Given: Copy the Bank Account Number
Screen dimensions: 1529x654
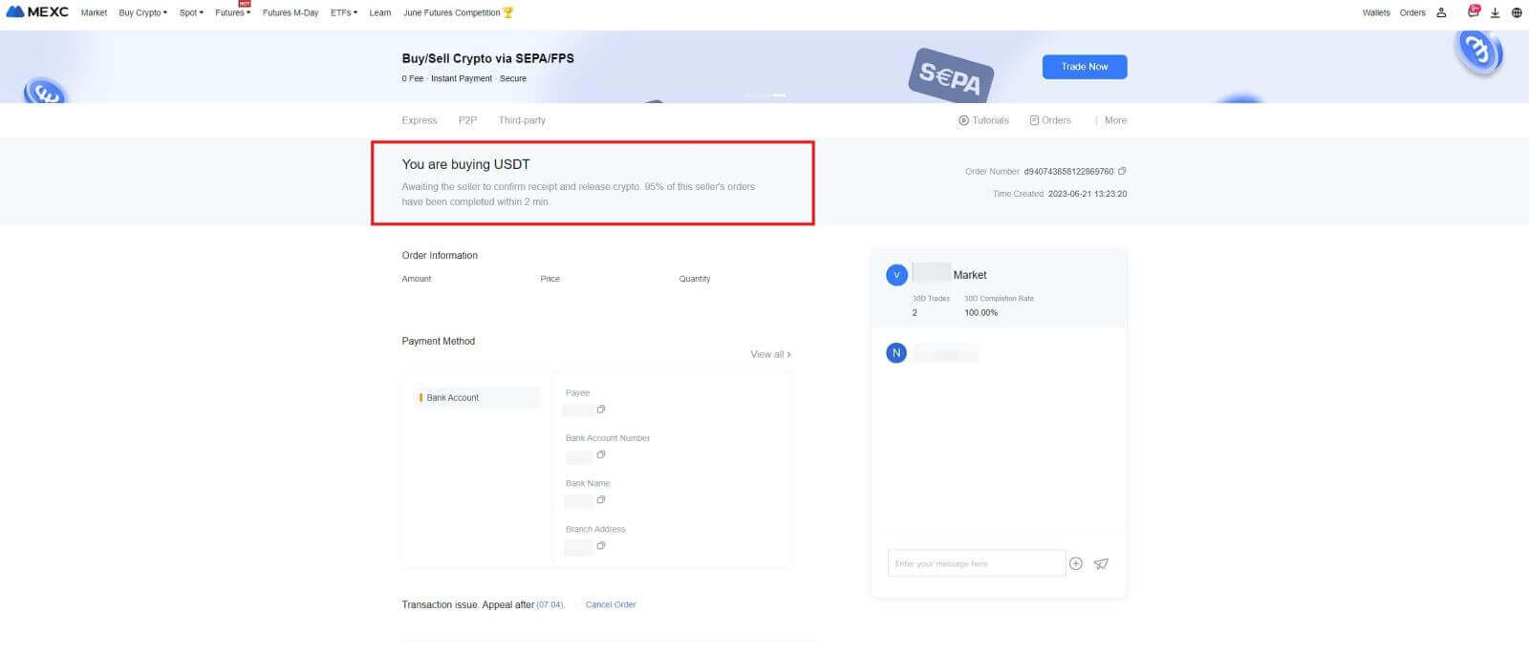Looking at the screenshot, I should (x=601, y=454).
